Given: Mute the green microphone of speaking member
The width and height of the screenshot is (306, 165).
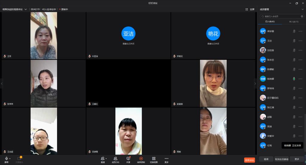Looking at the screenshot, I should (x=294, y=79).
